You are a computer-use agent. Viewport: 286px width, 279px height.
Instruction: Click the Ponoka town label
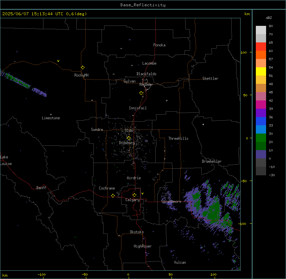point(159,45)
